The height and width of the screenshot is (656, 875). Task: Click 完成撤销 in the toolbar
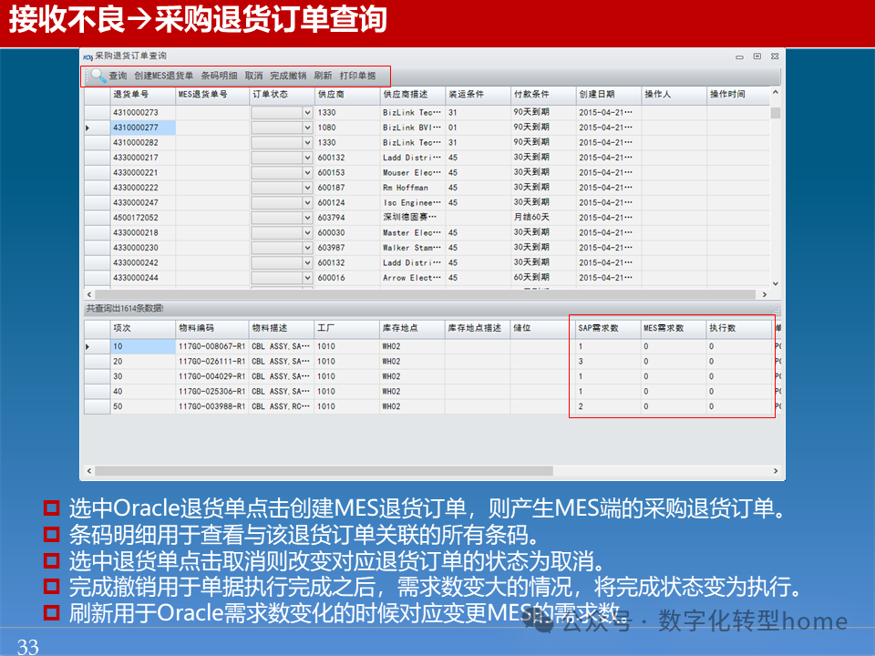pyautogui.click(x=288, y=76)
